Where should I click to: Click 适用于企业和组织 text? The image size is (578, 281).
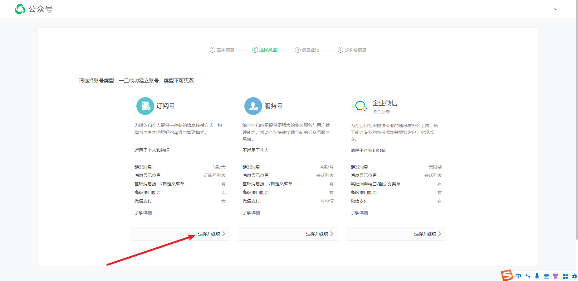coord(368,150)
